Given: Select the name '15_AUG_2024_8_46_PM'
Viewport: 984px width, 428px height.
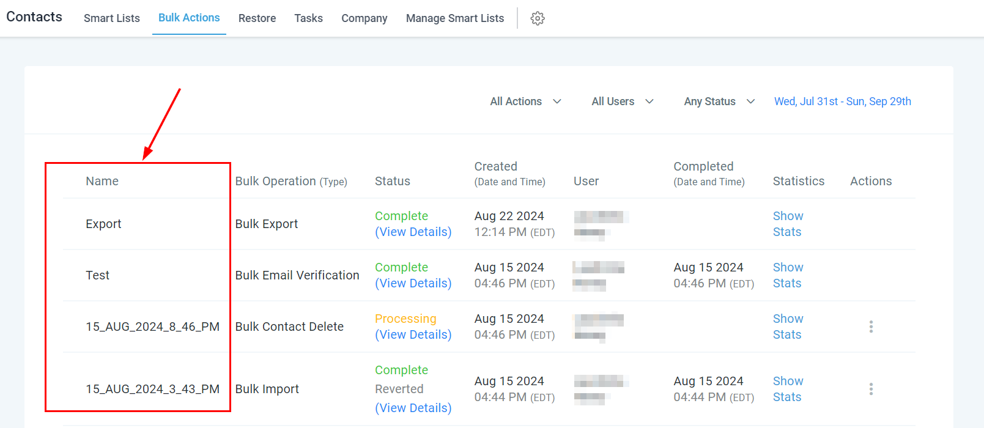Looking at the screenshot, I should pos(152,327).
